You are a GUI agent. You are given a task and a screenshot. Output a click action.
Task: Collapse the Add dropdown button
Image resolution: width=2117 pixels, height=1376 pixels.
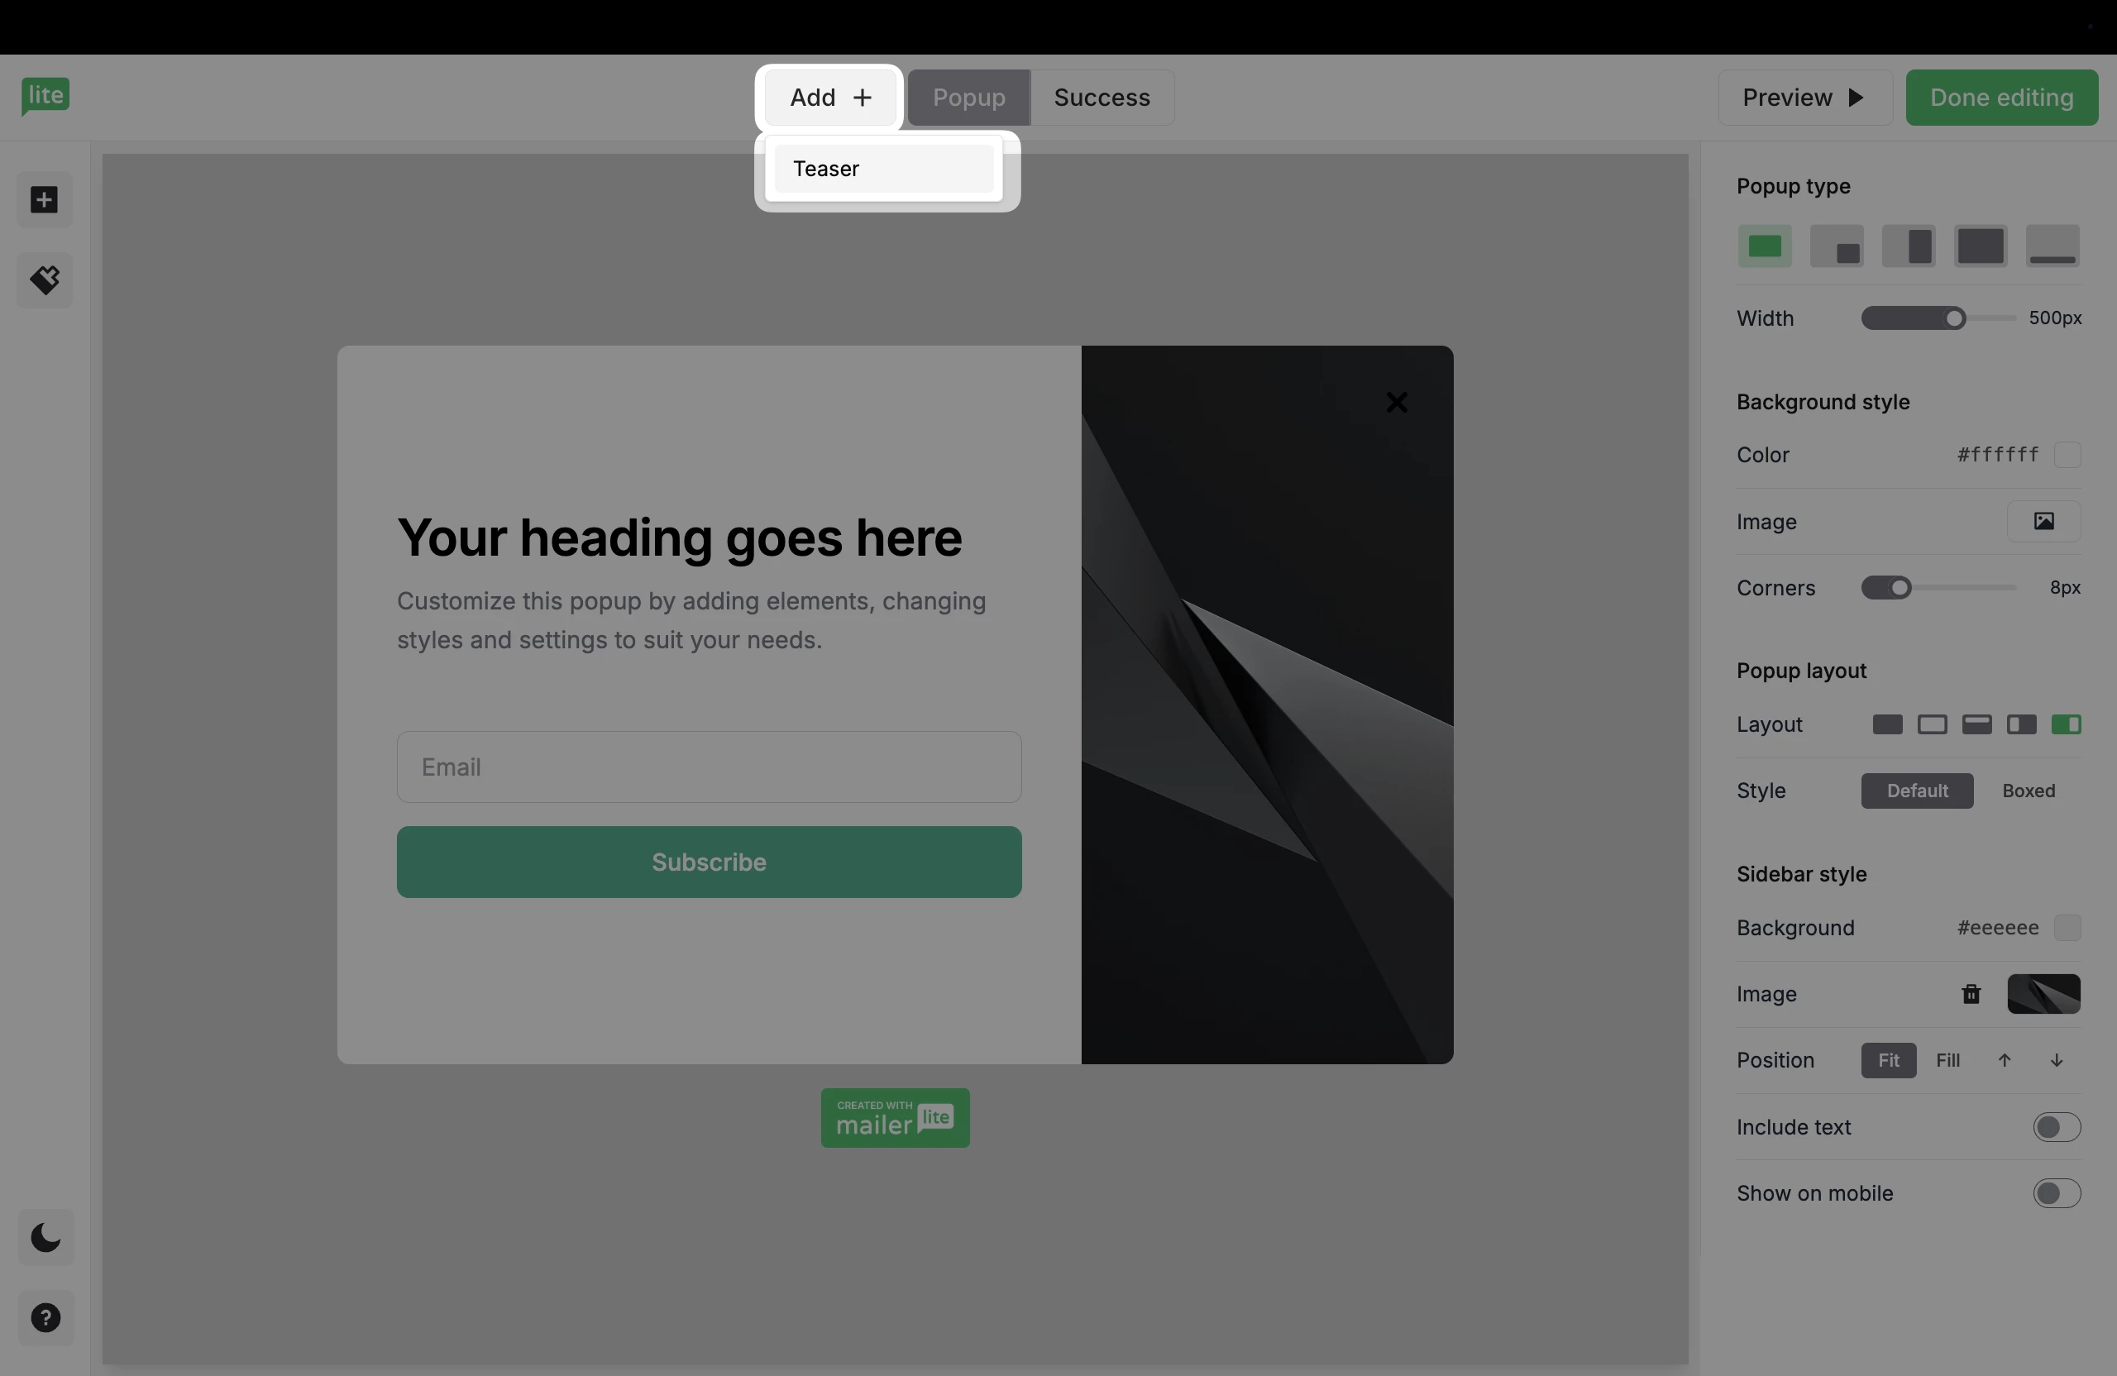tap(830, 98)
